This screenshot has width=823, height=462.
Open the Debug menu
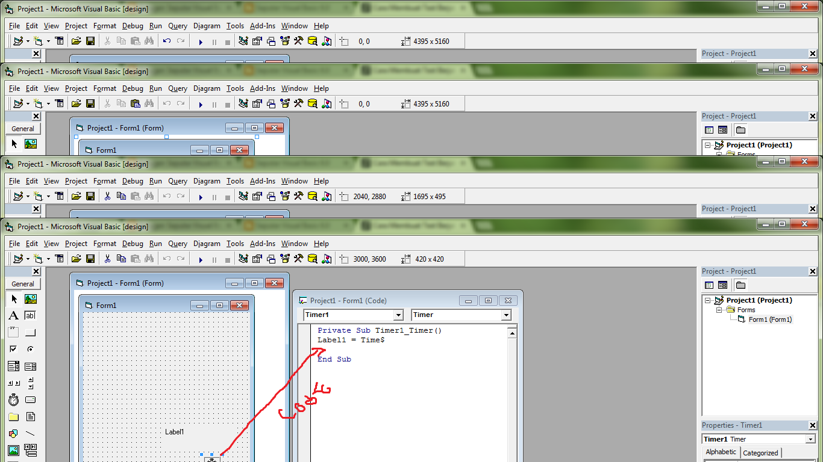[x=132, y=244]
